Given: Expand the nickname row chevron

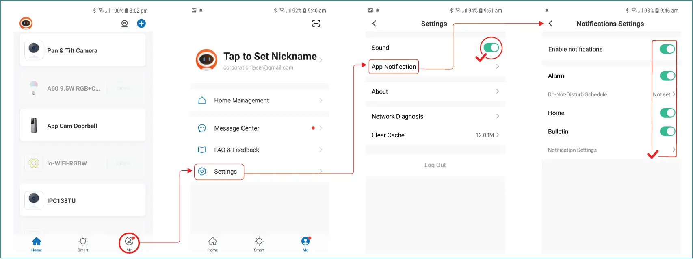Looking at the screenshot, I should click(321, 60).
